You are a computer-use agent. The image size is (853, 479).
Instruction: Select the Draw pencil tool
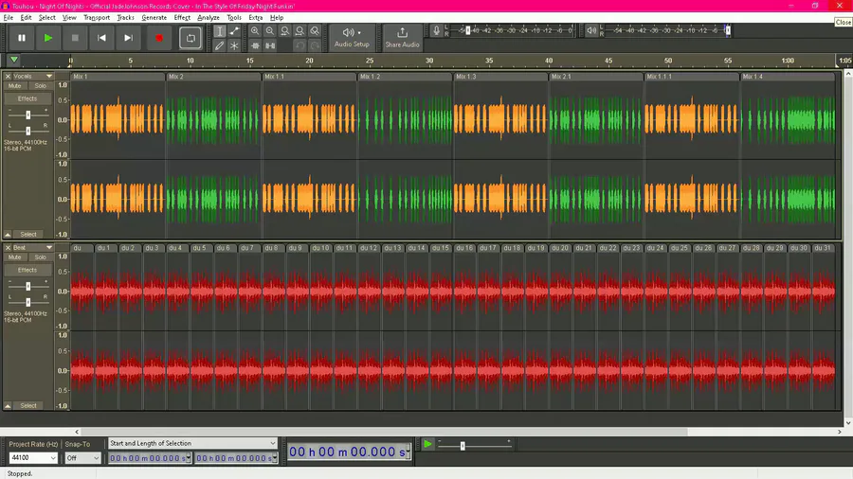(219, 45)
